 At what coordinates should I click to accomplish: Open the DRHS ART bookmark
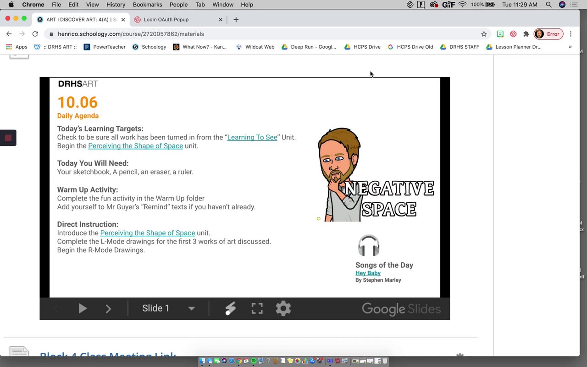55,47
